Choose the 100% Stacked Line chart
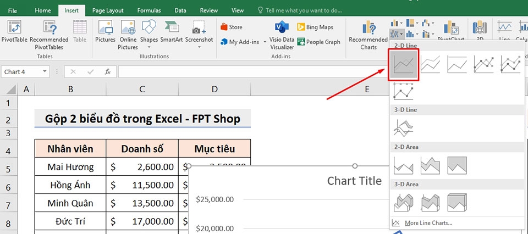Image resolution: width=528 pixels, height=234 pixels. point(457,64)
